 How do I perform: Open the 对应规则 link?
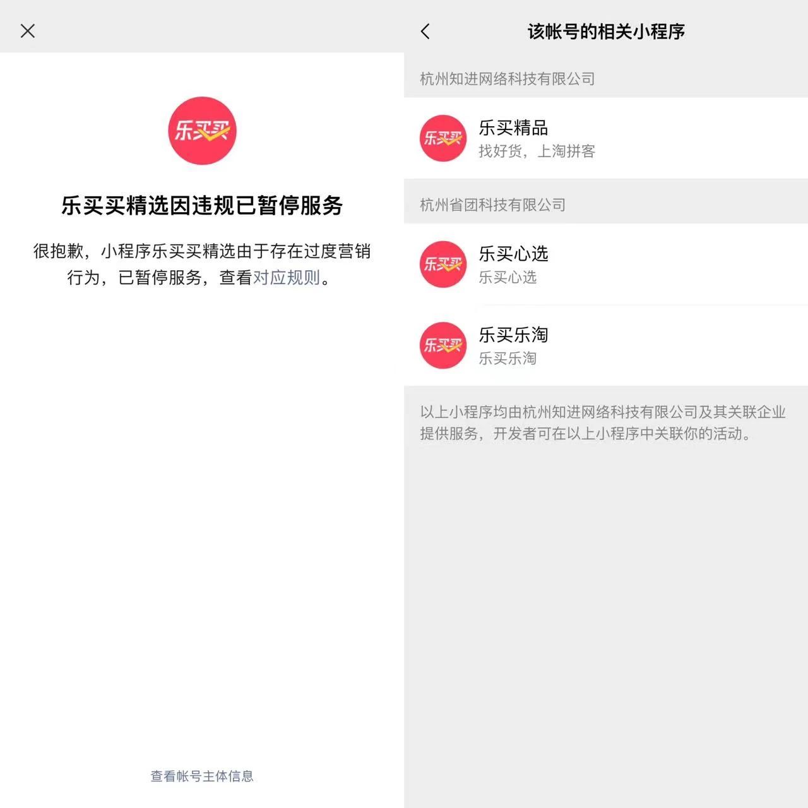287,277
